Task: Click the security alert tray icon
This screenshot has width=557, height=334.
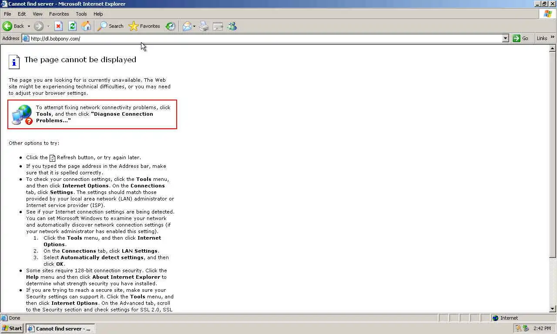Action: tap(518, 328)
